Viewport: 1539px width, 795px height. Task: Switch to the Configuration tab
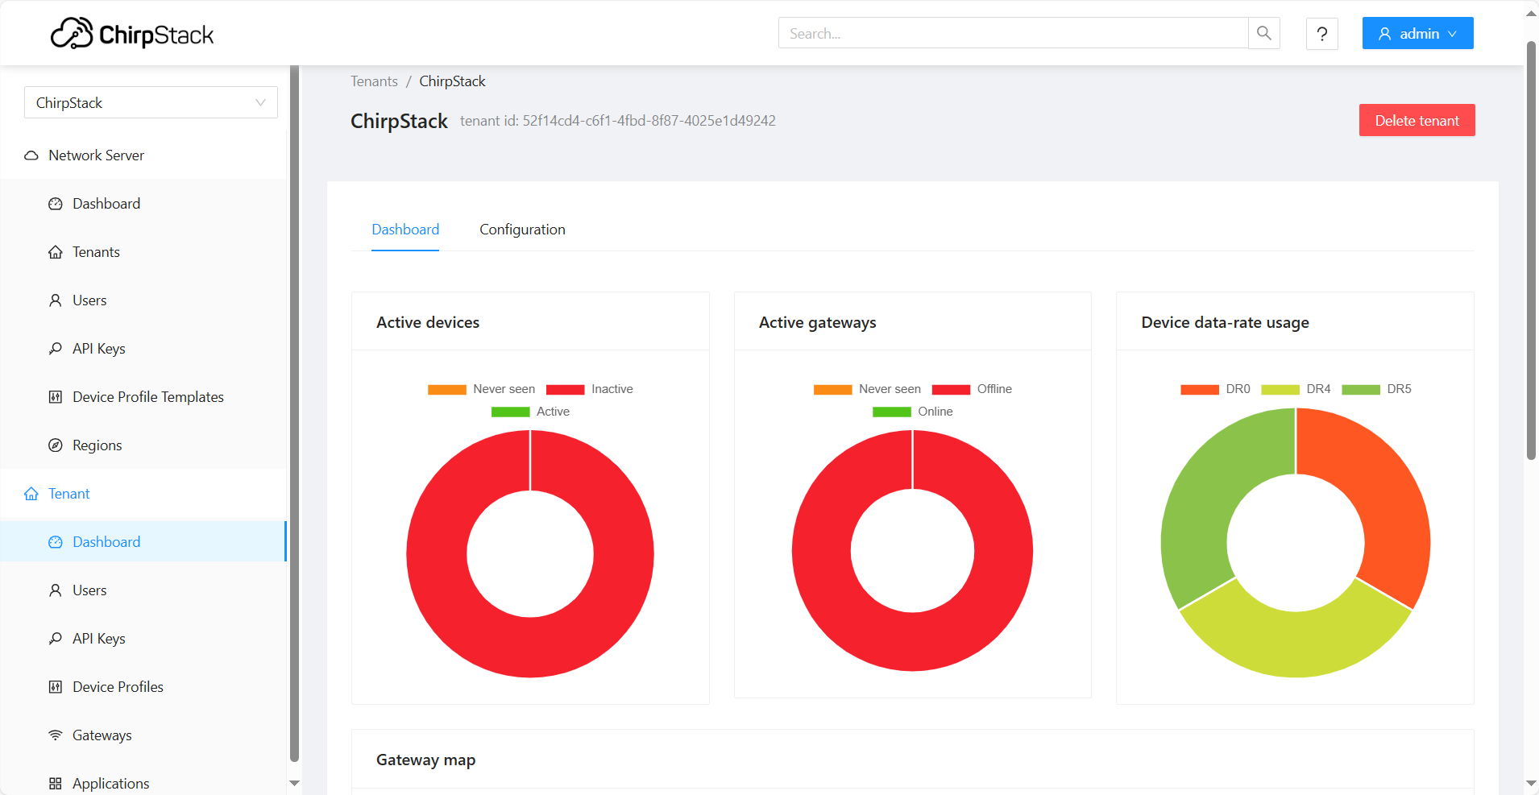pyautogui.click(x=521, y=230)
